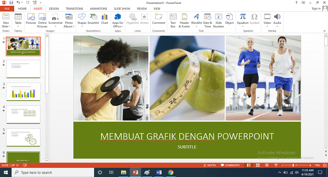Insert a Chart
The image size is (328, 177).
[104, 19]
